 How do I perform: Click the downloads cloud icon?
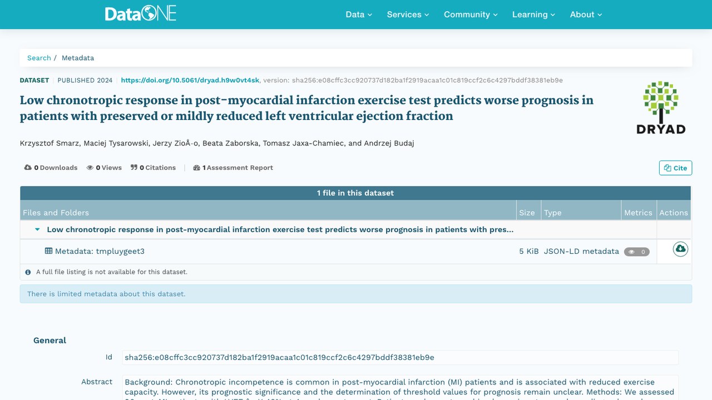pos(28,168)
